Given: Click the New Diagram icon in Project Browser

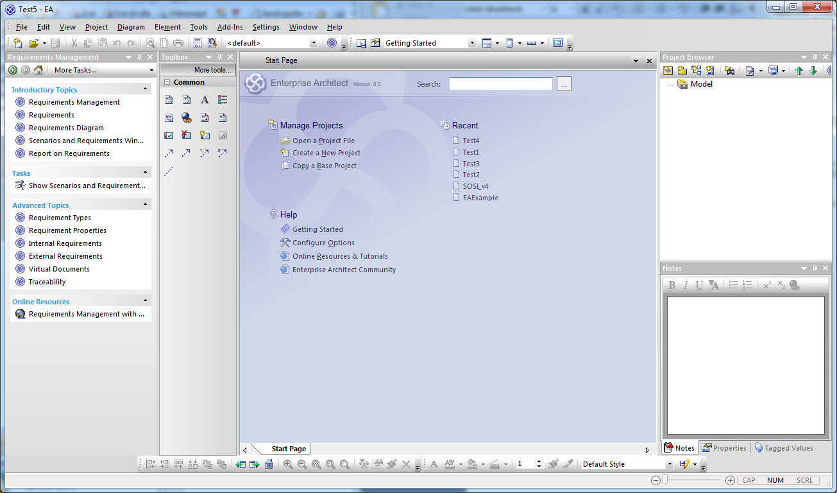Looking at the screenshot, I should coord(696,70).
